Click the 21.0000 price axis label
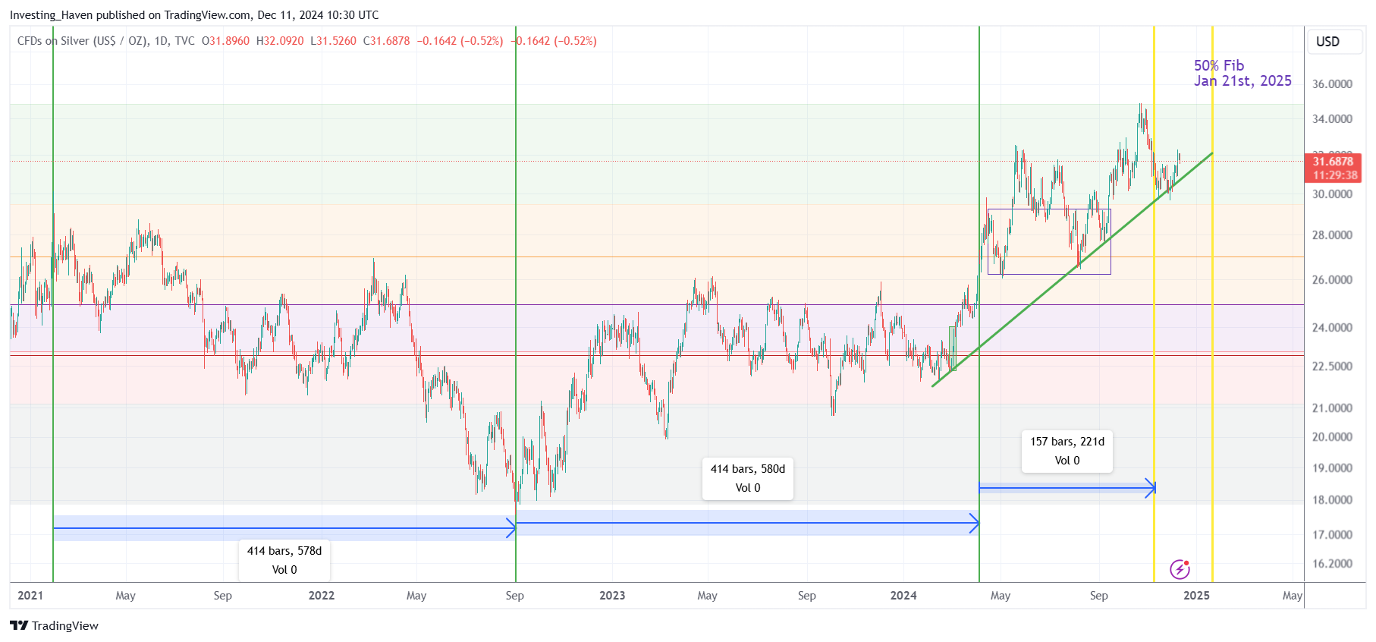Image resolution: width=1376 pixels, height=642 pixels. [x=1332, y=408]
